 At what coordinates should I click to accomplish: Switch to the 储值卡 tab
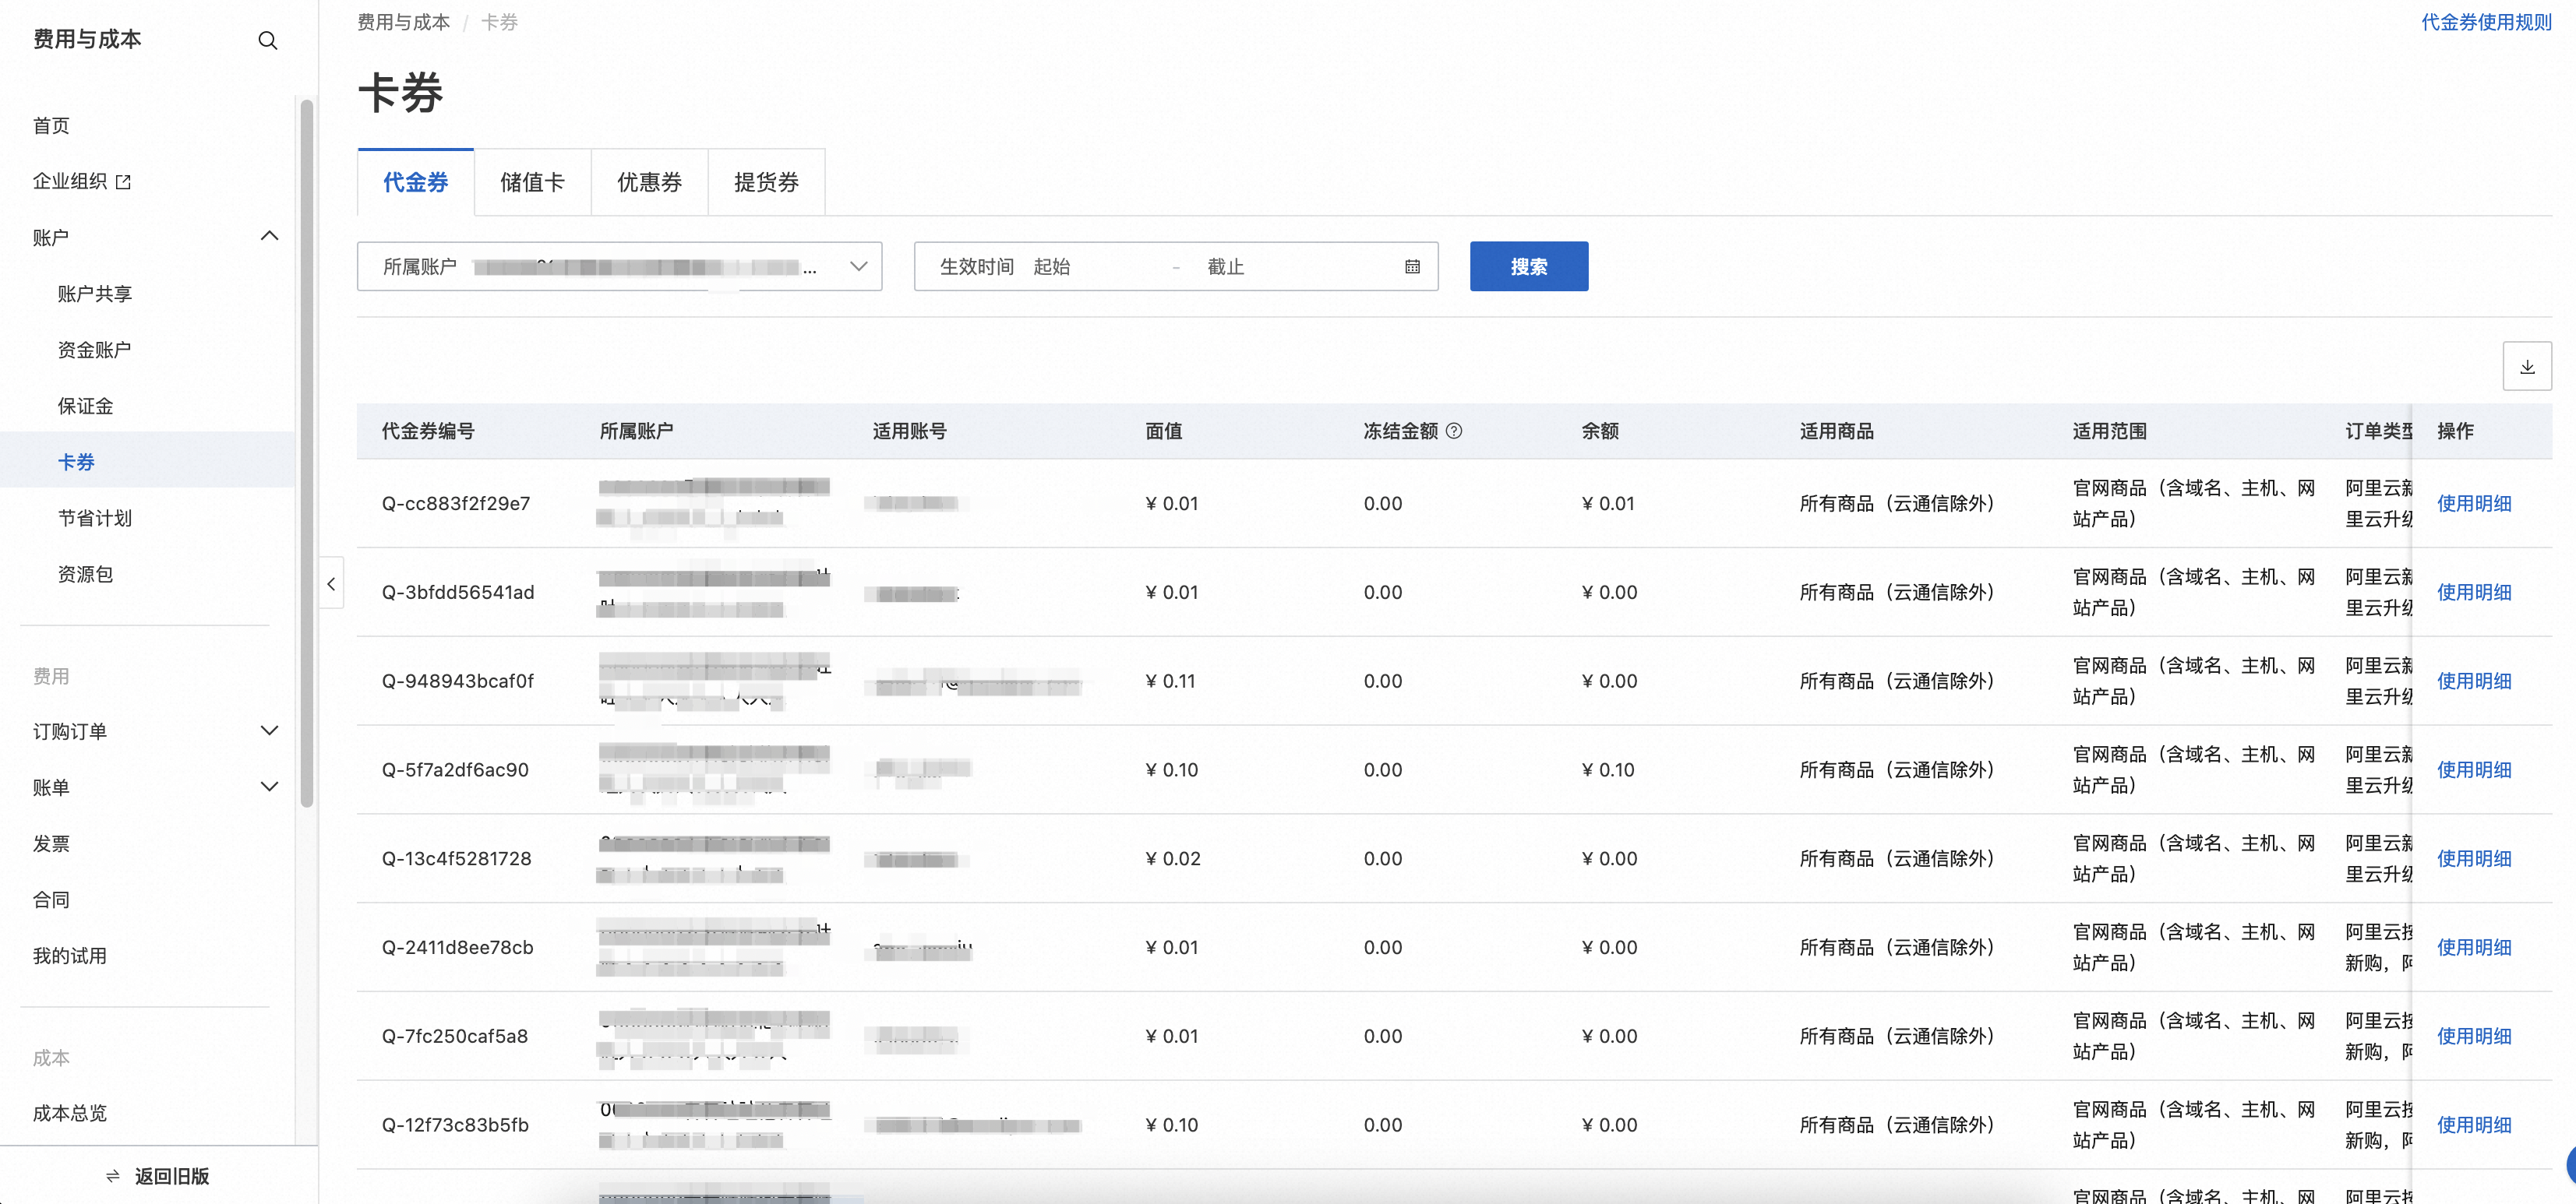coord(532,182)
